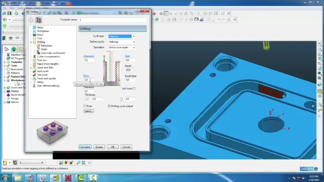This screenshot has height=182, width=324.
Task: Expand Leads and links in dialog tree
Action: [31, 67]
